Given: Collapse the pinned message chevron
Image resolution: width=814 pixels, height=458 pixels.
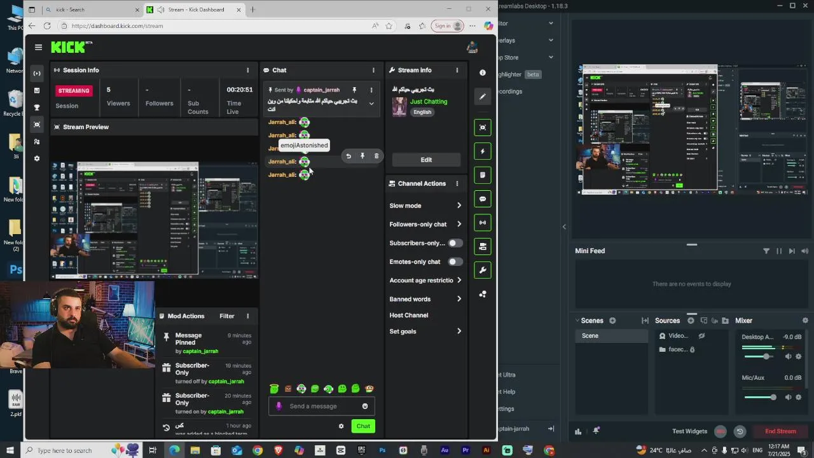Looking at the screenshot, I should (371, 104).
